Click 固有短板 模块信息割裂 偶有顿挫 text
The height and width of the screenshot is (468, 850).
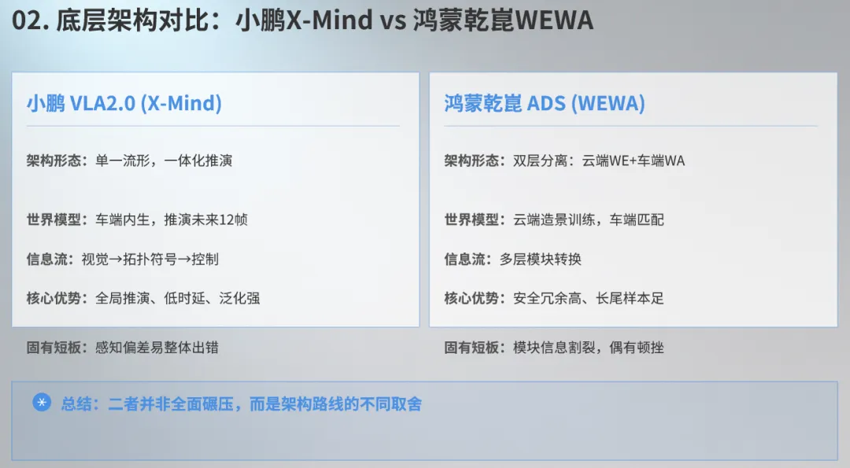(554, 347)
